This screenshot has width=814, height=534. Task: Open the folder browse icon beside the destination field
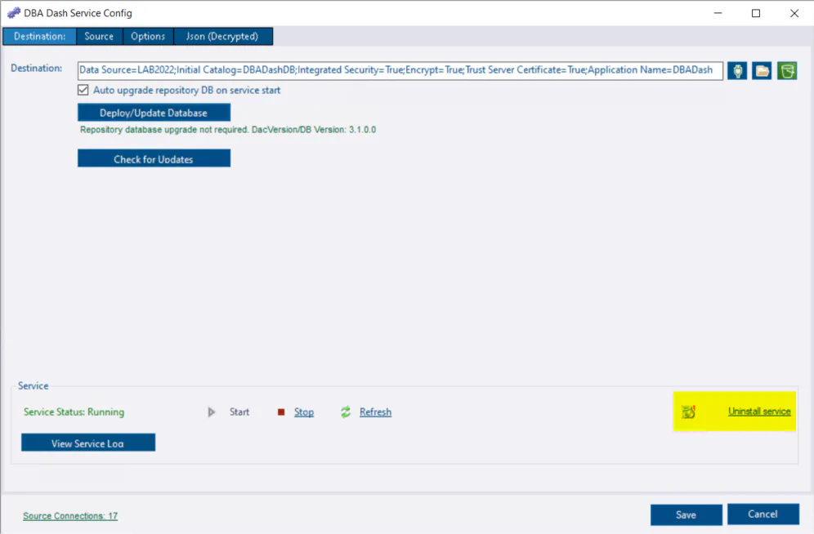[x=762, y=70]
